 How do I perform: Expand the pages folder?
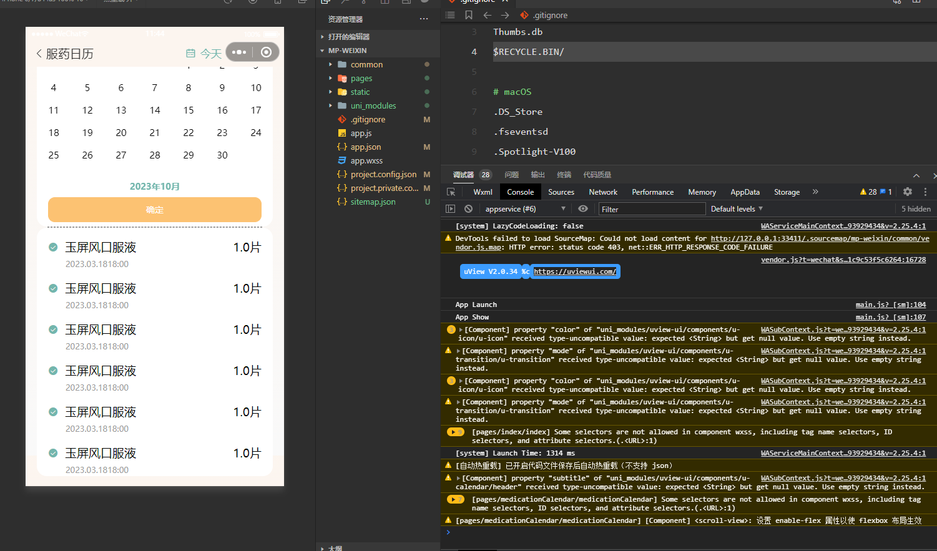click(x=331, y=78)
